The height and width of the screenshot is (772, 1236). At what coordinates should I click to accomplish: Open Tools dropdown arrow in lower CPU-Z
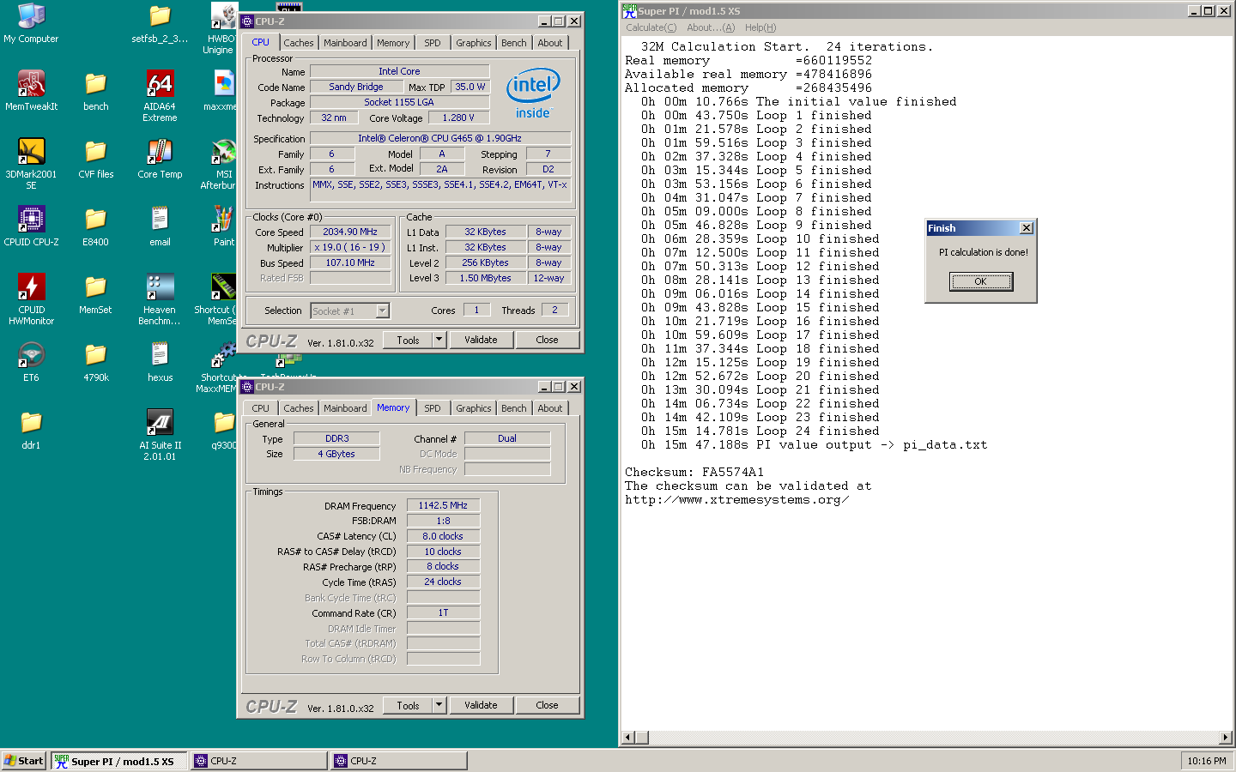[439, 705]
